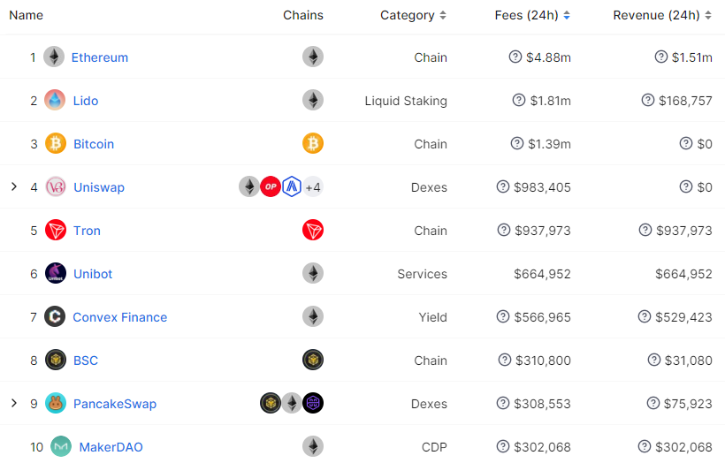Viewport: 725px width, 463px height.
Task: Click the +4 more chains badge for Uniswap
Action: click(313, 187)
